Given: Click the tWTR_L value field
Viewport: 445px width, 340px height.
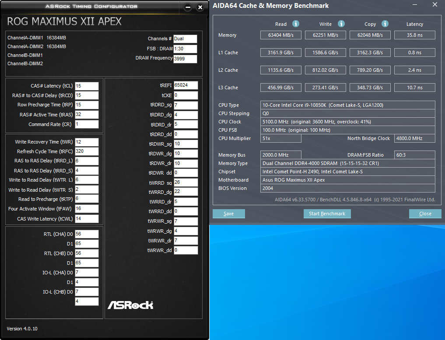Looking at the screenshot, I should click(87, 180).
